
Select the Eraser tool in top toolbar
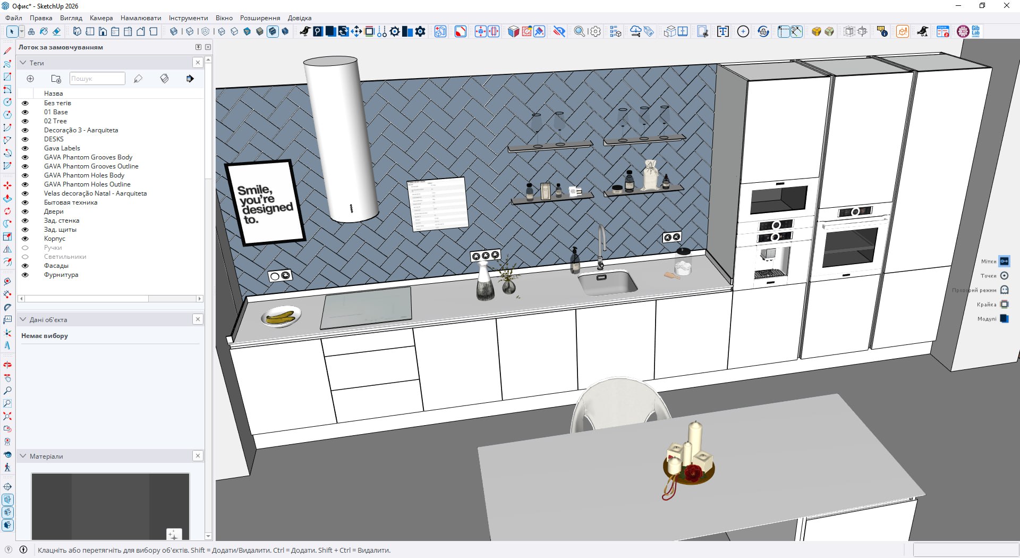pos(56,31)
